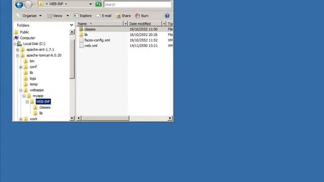Click the WEB-INF breadcrumb in address bar
The width and height of the screenshot is (324, 182).
56,4
